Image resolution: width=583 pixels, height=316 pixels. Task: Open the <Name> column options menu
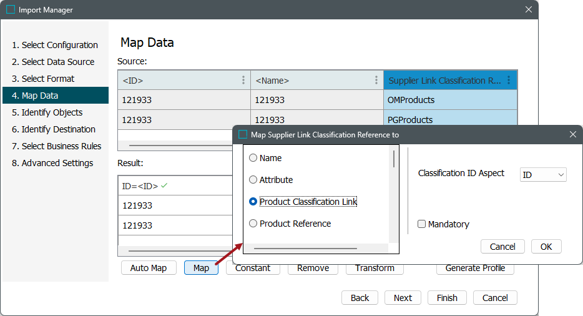coord(376,81)
